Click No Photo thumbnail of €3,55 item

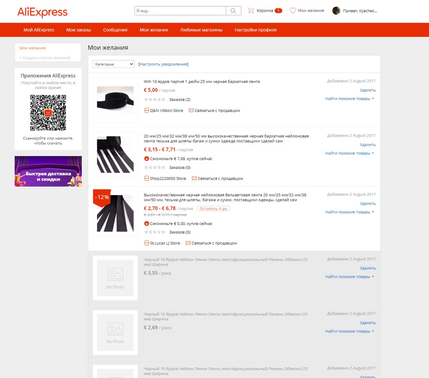click(x=115, y=278)
